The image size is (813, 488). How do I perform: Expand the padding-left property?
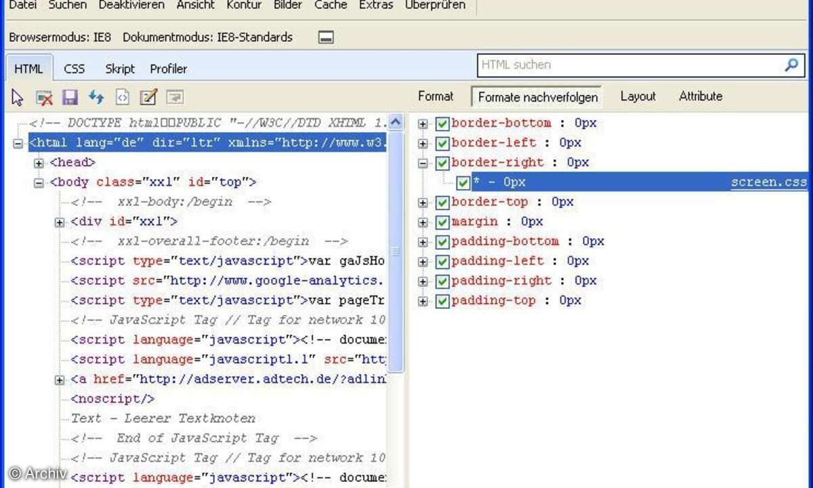[423, 262]
